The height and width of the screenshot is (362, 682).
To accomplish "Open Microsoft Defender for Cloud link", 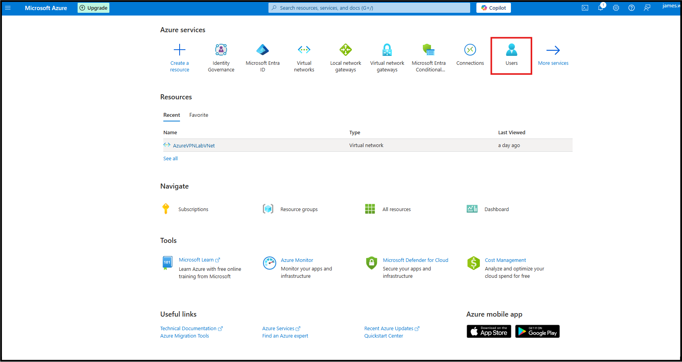I will coord(415,260).
